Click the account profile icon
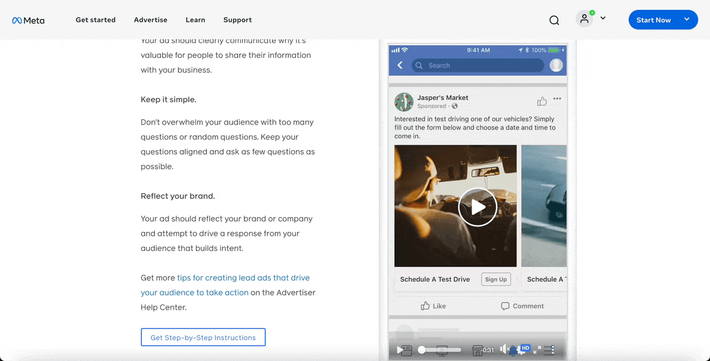710x361 pixels. (584, 18)
